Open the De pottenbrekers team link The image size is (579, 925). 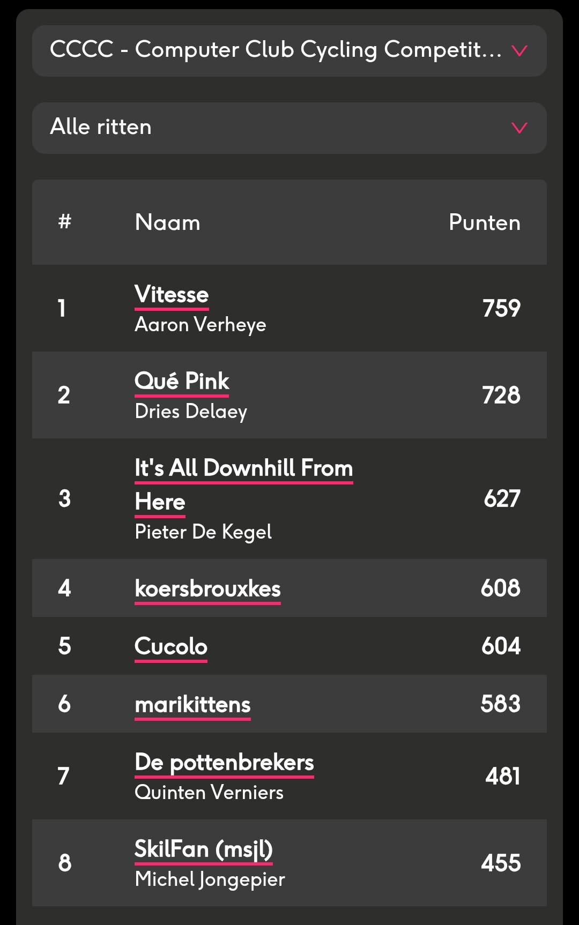click(x=224, y=763)
